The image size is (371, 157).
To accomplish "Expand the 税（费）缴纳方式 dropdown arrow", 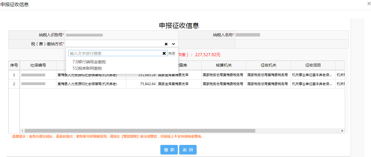I will pyautogui.click(x=174, y=44).
